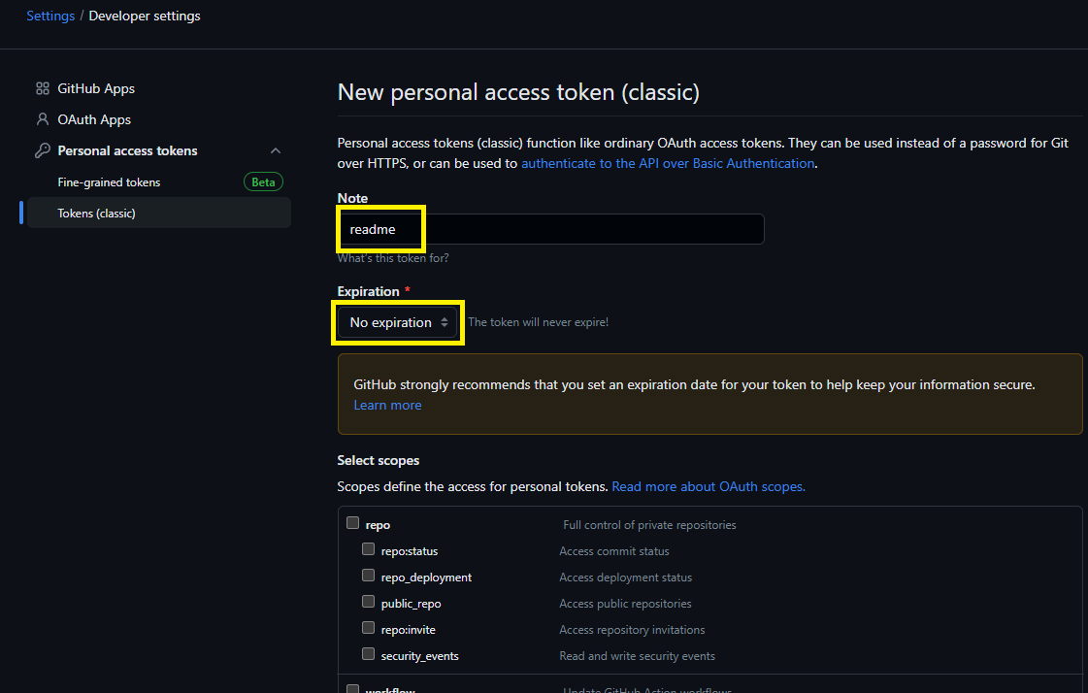
Task: Click the Learn more link
Action: tap(387, 405)
